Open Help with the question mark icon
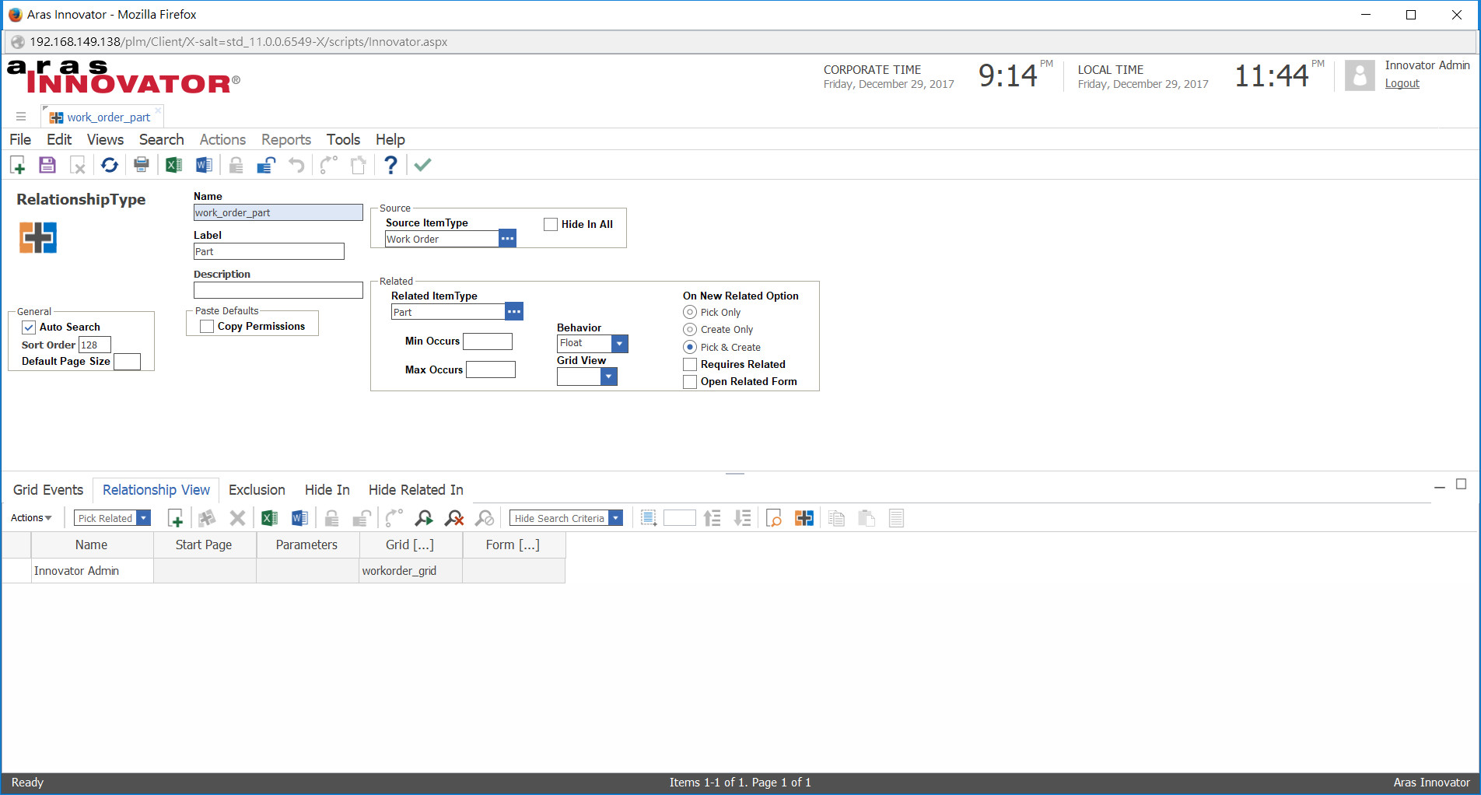 390,165
